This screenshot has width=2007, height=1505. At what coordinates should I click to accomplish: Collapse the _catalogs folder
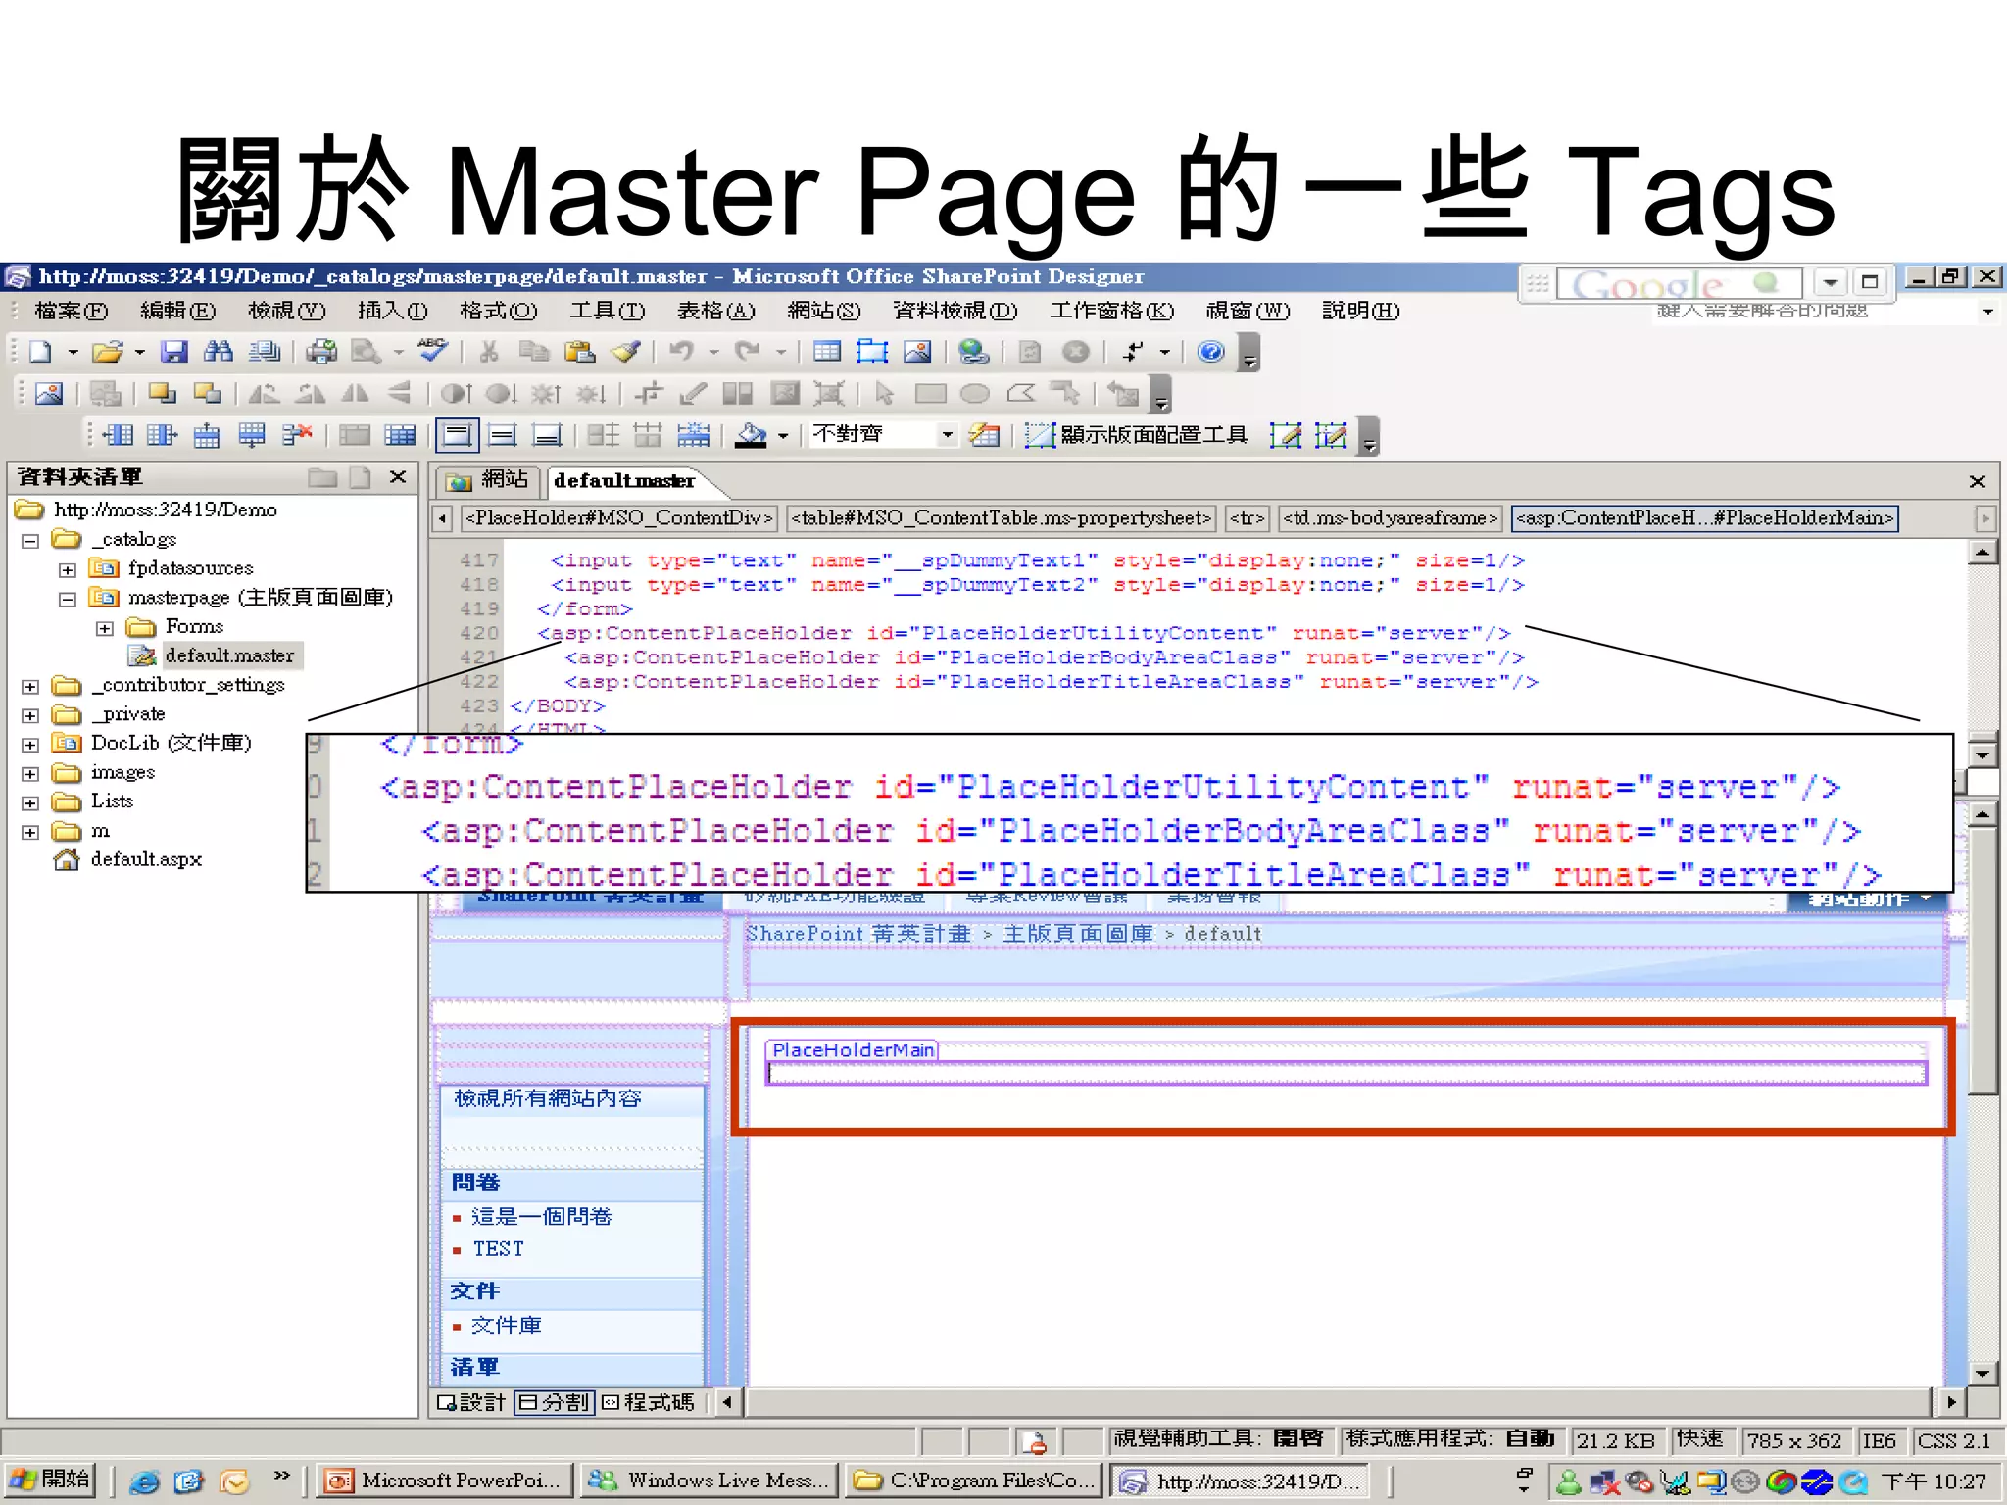tap(30, 540)
